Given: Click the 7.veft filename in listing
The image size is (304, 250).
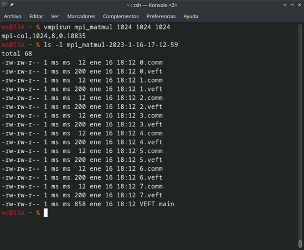Looking at the screenshot, I should click(151, 195).
